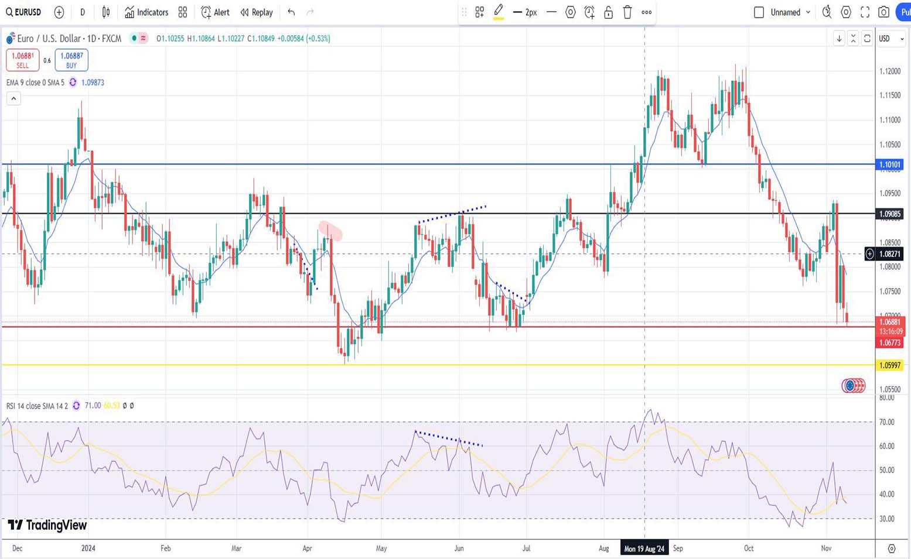Image resolution: width=911 pixels, height=559 pixels.
Task: Open the candlestick chart style selector
Action: [x=106, y=12]
